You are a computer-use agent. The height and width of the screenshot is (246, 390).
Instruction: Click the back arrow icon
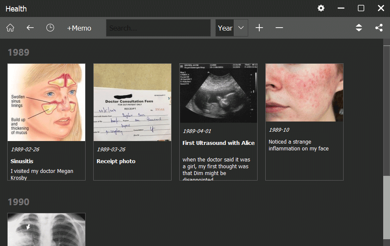(x=30, y=28)
